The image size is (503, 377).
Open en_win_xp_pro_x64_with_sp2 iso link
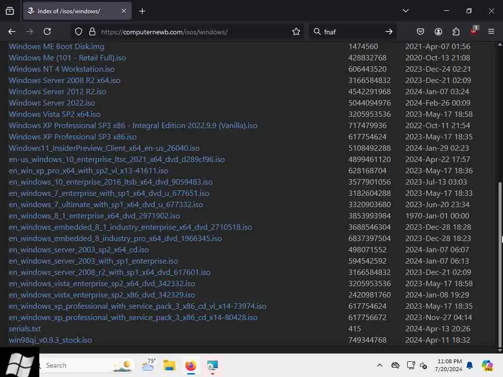pos(88,170)
